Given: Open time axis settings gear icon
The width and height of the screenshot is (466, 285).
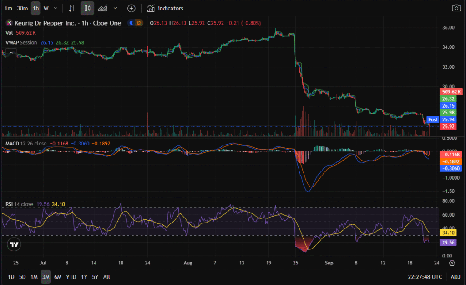Looking at the screenshot, I should coord(451,263).
